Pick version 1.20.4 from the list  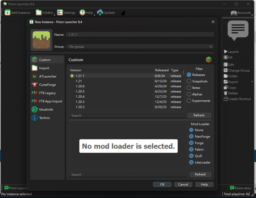pos(80,97)
